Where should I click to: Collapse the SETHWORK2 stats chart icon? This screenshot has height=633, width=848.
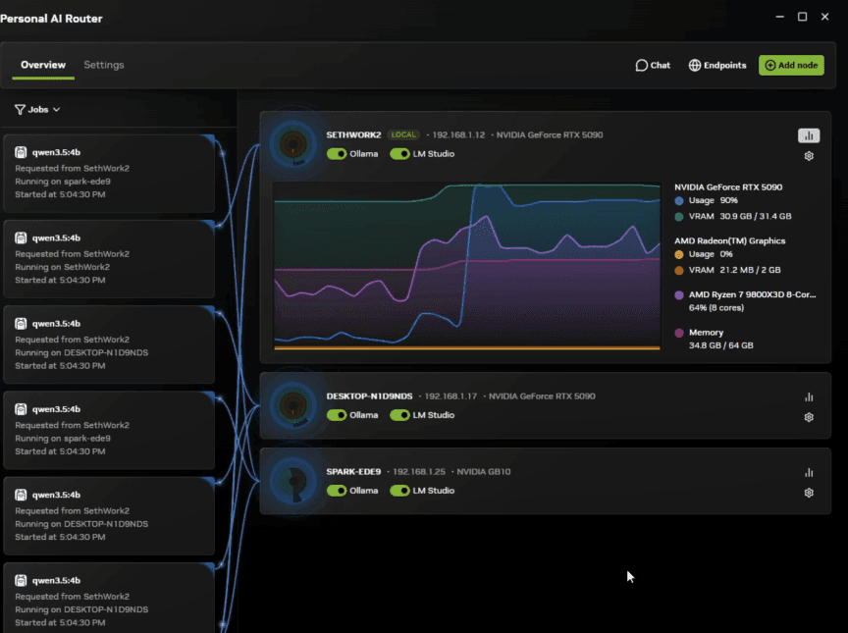(809, 135)
